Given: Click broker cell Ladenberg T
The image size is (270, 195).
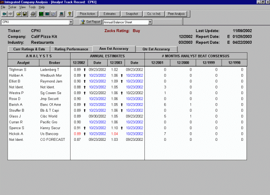Looking at the screenshot, I should point(49,70).
